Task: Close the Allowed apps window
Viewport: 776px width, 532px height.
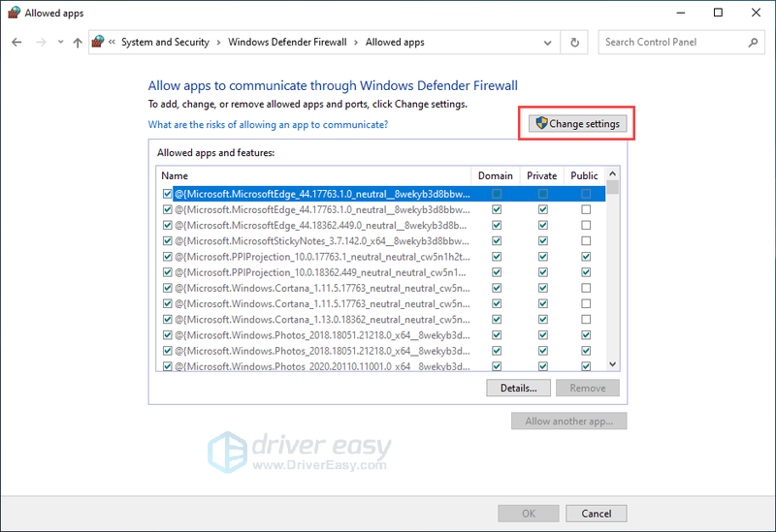Action: tap(756, 13)
